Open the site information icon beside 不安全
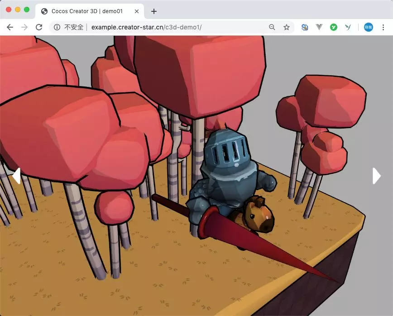The width and height of the screenshot is (393, 316). (57, 27)
